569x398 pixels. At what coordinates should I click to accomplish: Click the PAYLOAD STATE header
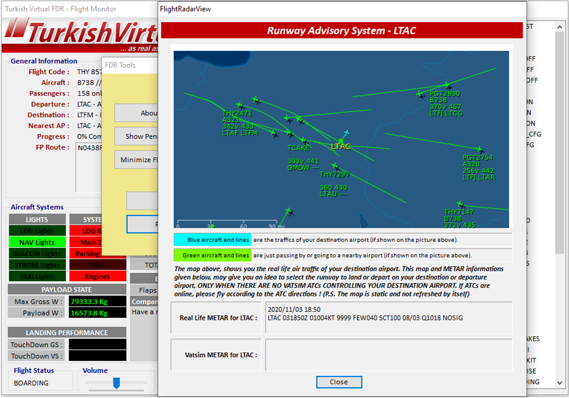point(67,290)
